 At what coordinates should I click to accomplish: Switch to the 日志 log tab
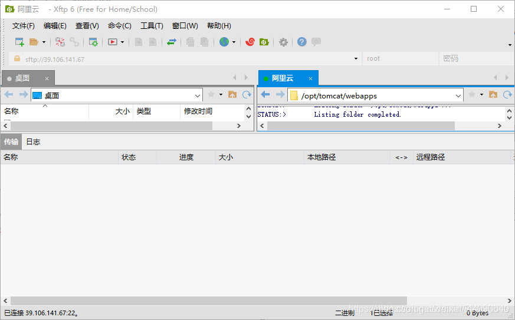click(x=33, y=142)
